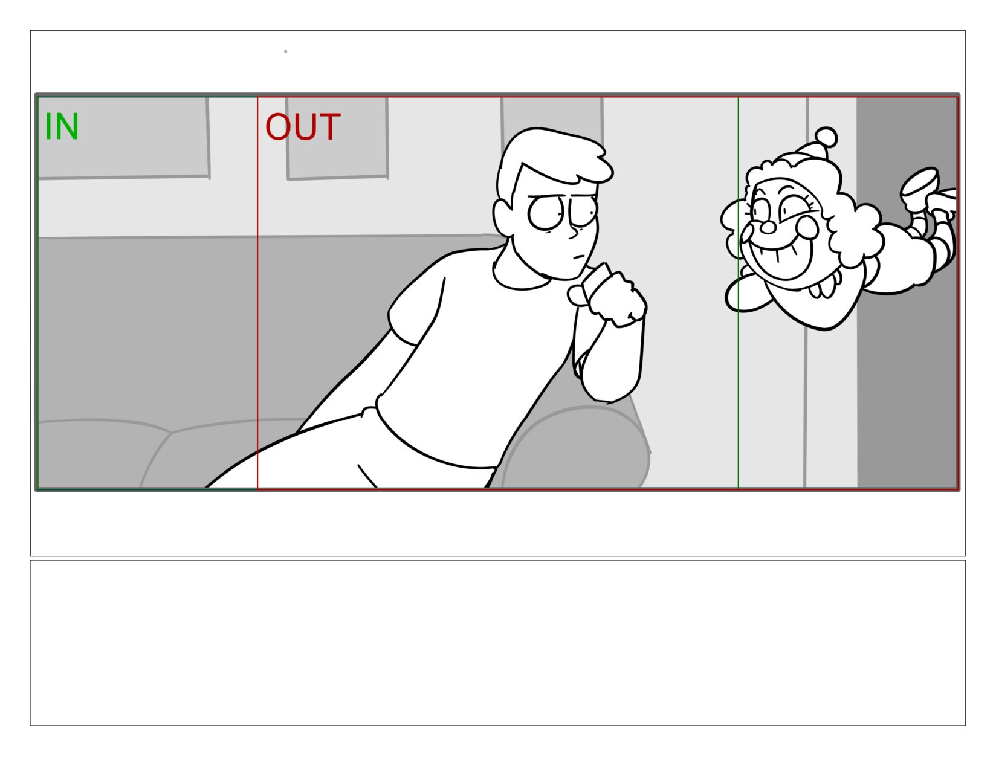The height and width of the screenshot is (771, 996).
Task: Select the dark doorway behind the clown
Action: pos(907,292)
